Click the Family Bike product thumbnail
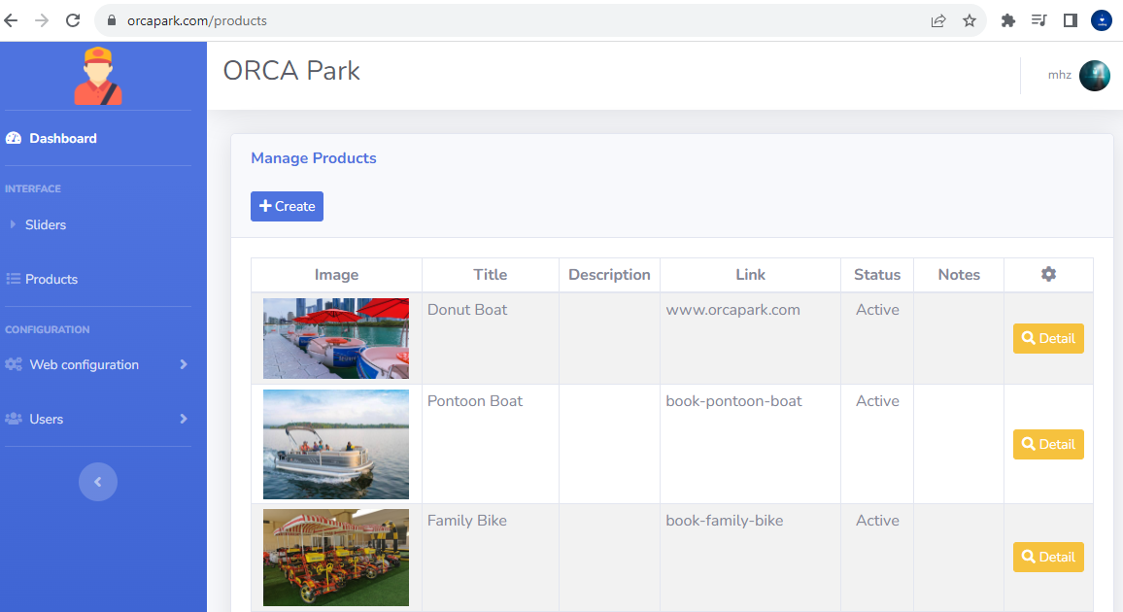This screenshot has width=1123, height=612. tap(336, 558)
